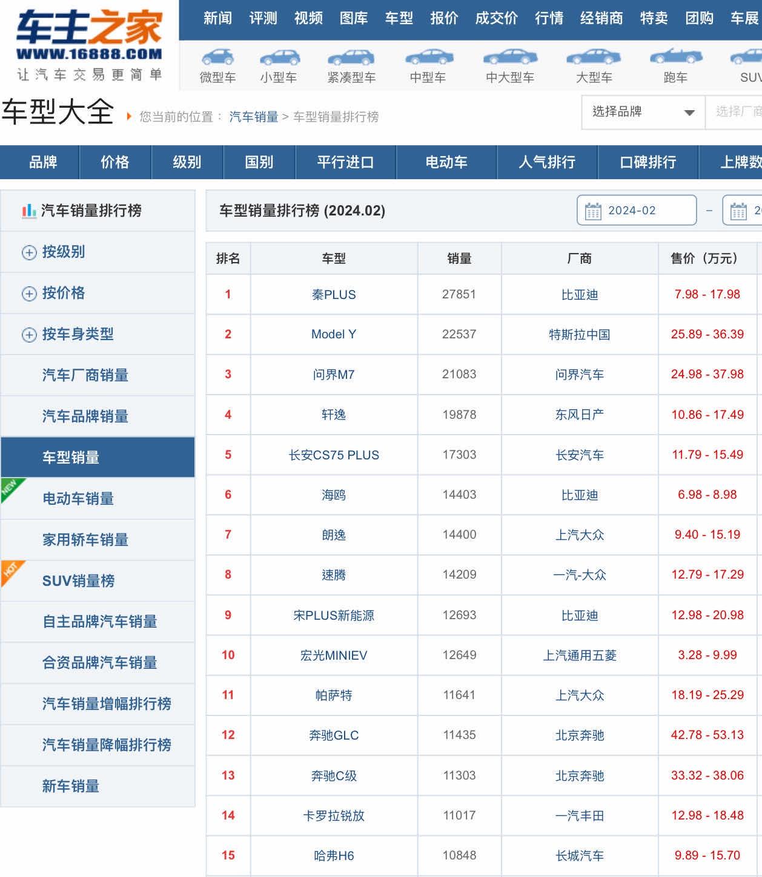Go to SUV销量榜 in the sidebar
The width and height of the screenshot is (762, 877).
click(79, 581)
